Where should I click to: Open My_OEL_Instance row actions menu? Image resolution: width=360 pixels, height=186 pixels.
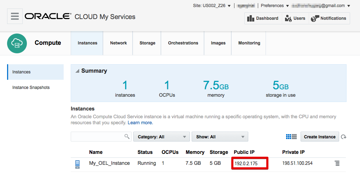pos(337,163)
